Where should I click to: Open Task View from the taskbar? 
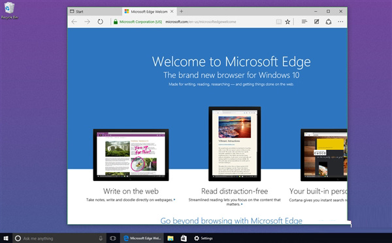pos(113,238)
